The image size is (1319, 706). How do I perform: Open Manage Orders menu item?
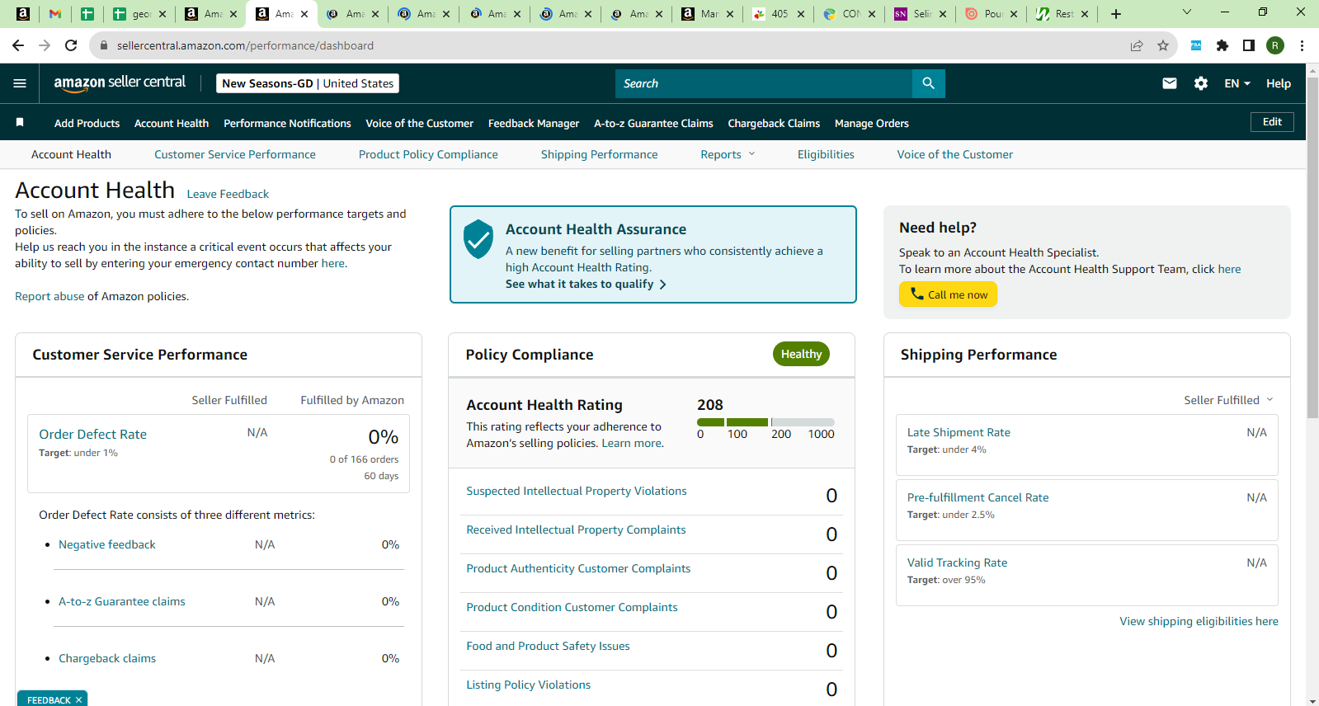[872, 123]
